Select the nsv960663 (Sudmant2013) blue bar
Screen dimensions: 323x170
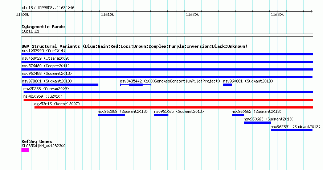[x=258, y=123]
